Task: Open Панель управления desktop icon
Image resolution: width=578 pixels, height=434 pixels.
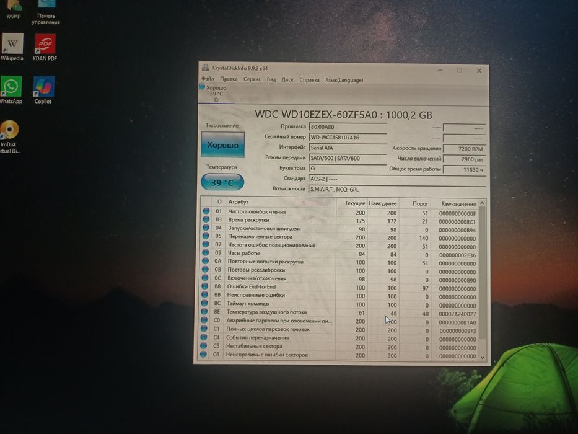Action: 46,12
